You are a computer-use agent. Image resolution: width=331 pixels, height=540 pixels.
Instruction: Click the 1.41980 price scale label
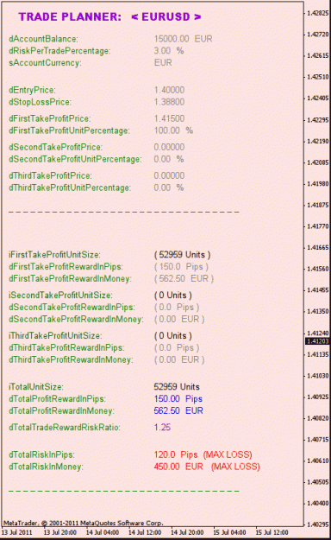tap(318, 184)
